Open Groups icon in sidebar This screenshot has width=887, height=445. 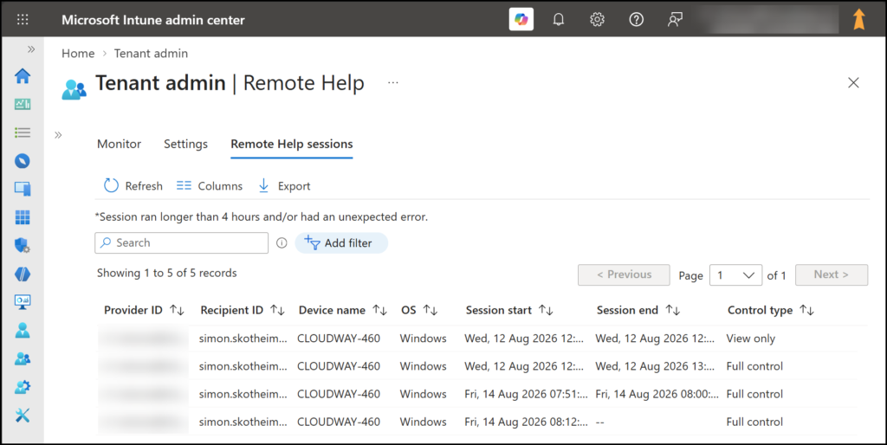23,358
